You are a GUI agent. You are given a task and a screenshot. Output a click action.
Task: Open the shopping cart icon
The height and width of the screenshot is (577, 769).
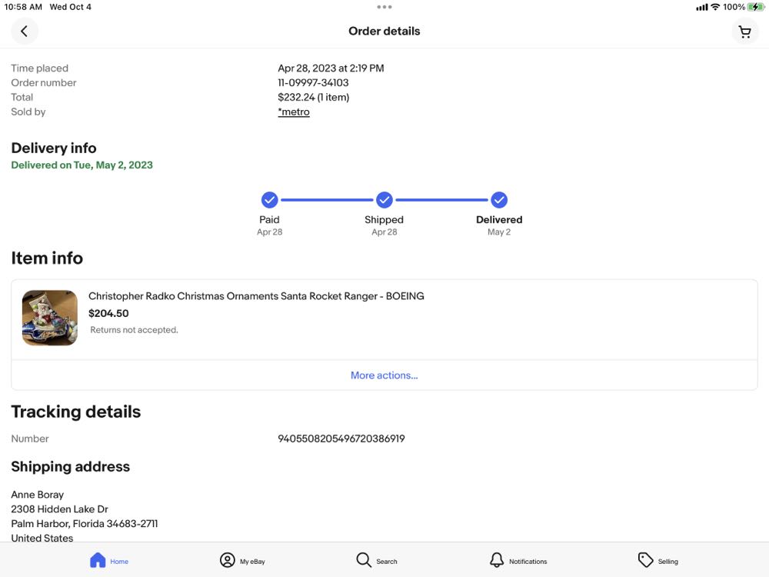[744, 32]
